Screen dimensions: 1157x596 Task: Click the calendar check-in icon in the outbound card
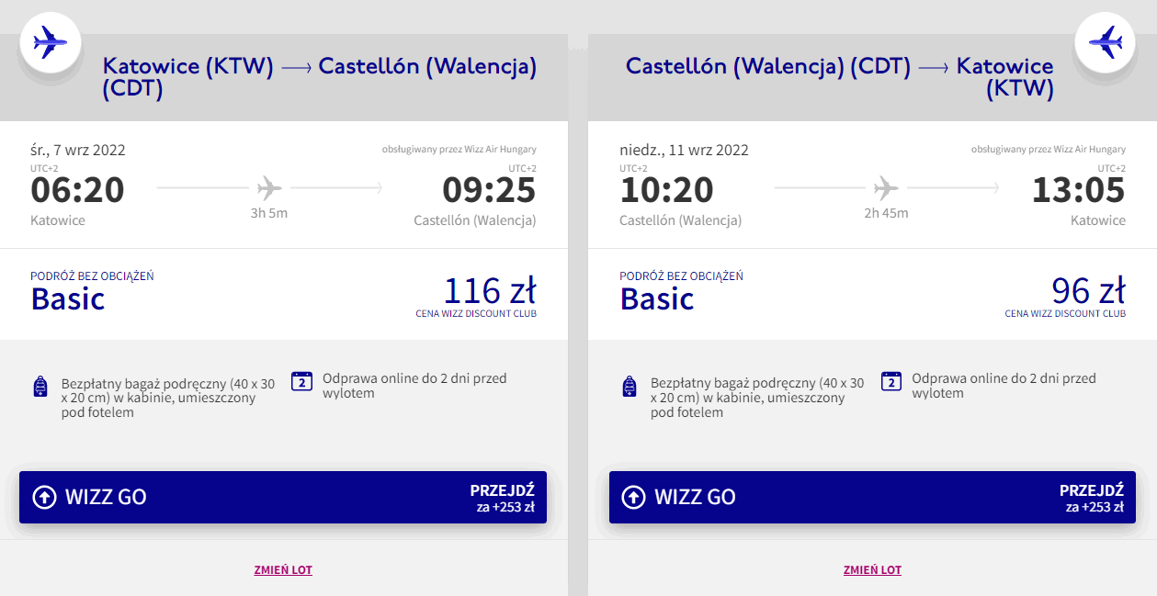(301, 382)
